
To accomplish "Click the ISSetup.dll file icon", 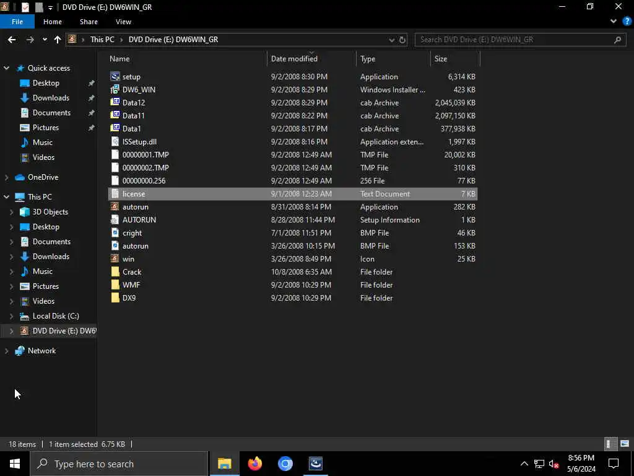I will [x=115, y=142].
